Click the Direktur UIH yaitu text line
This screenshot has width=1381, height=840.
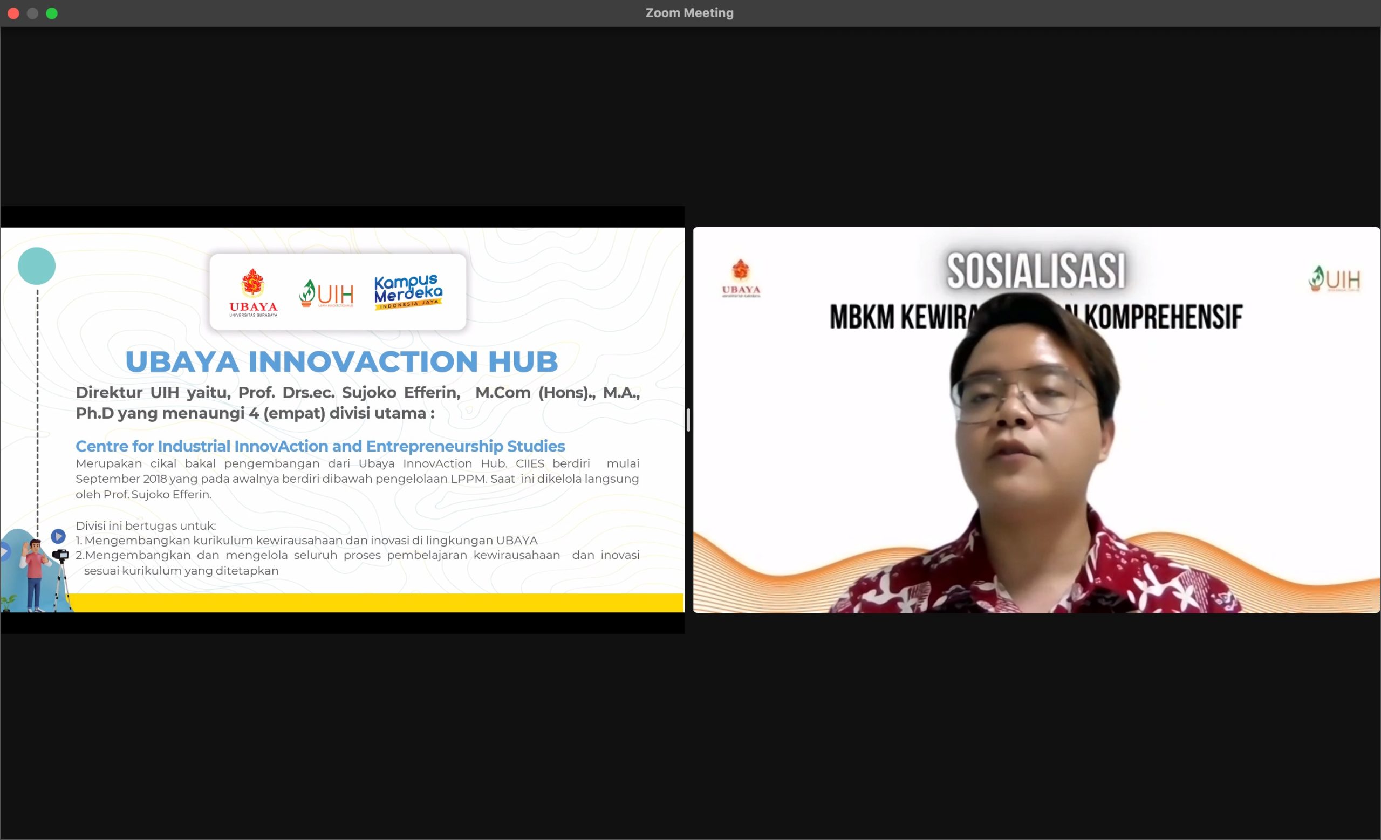click(358, 392)
